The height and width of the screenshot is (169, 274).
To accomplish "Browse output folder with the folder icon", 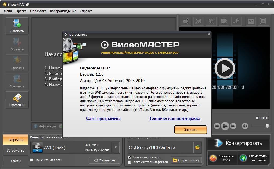I will point(197,147).
